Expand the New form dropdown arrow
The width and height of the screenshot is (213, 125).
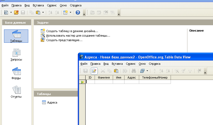pos(70,12)
